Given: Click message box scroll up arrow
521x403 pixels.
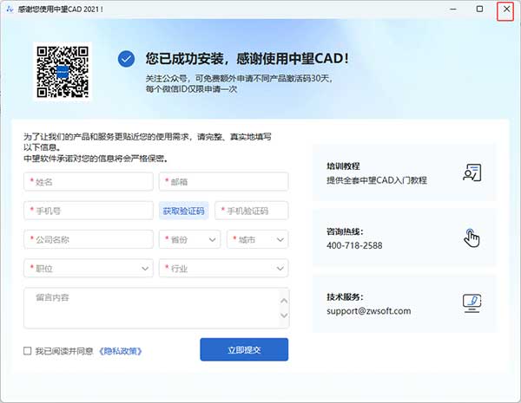Looking at the screenshot, I should point(284,301).
